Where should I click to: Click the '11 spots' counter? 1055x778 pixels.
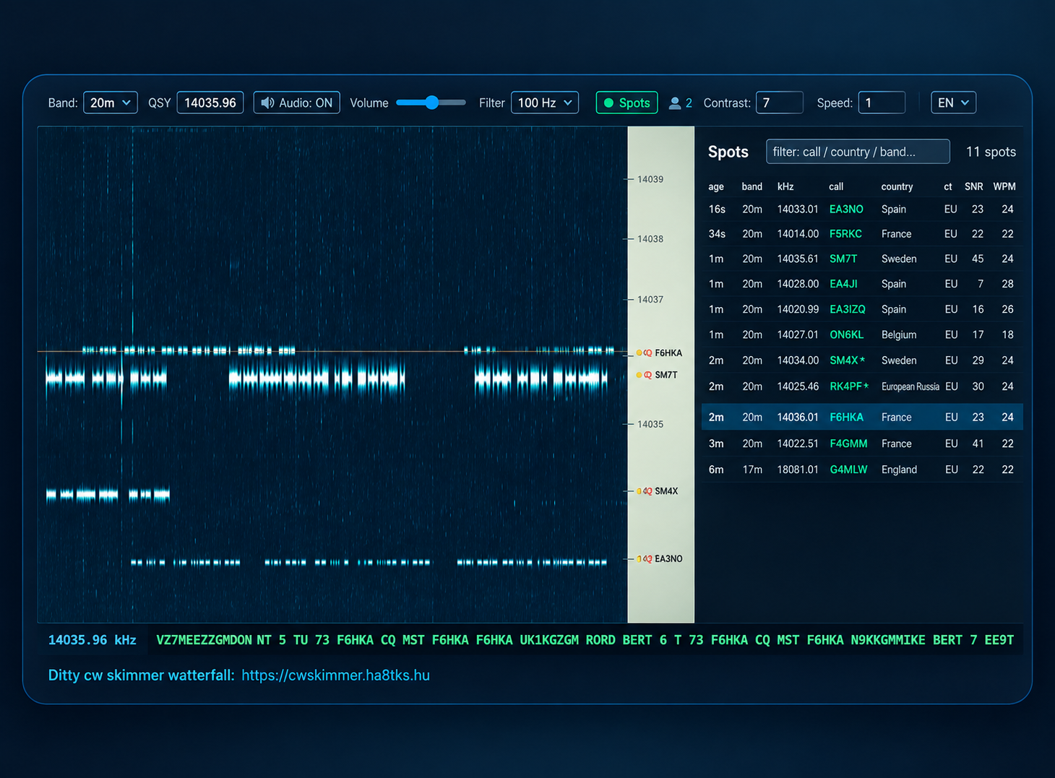[x=991, y=152]
